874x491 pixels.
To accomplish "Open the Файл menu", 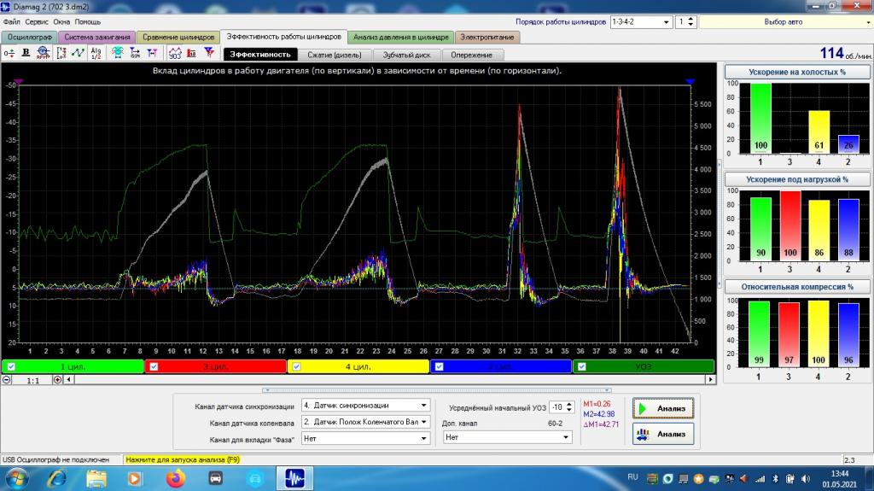I will (x=11, y=21).
